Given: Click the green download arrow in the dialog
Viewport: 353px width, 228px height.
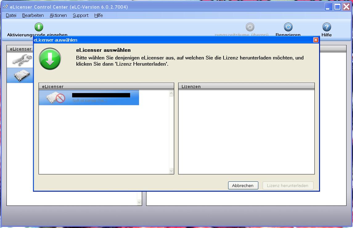Looking at the screenshot, I should (50, 59).
